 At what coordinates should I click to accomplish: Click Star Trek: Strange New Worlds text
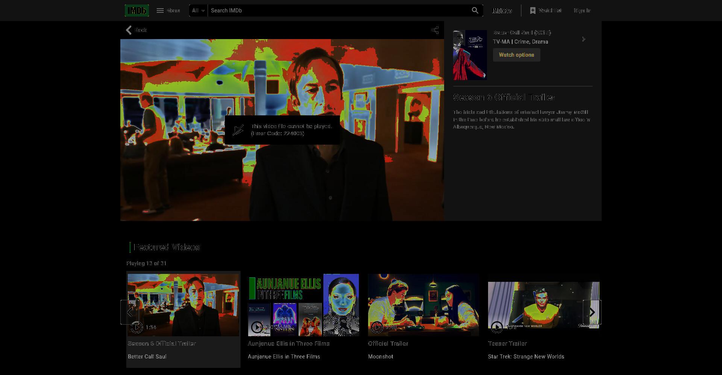coord(526,357)
